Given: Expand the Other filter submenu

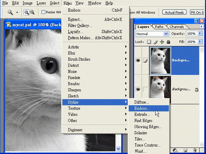Looking at the screenshot, I should coord(95,121).
